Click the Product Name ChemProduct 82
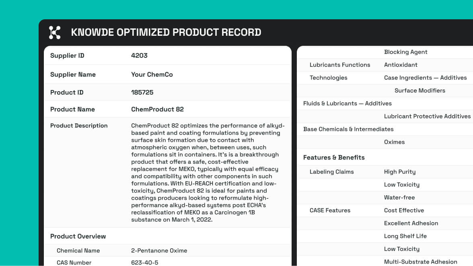Viewport: 473px width, 266px height. point(157,109)
